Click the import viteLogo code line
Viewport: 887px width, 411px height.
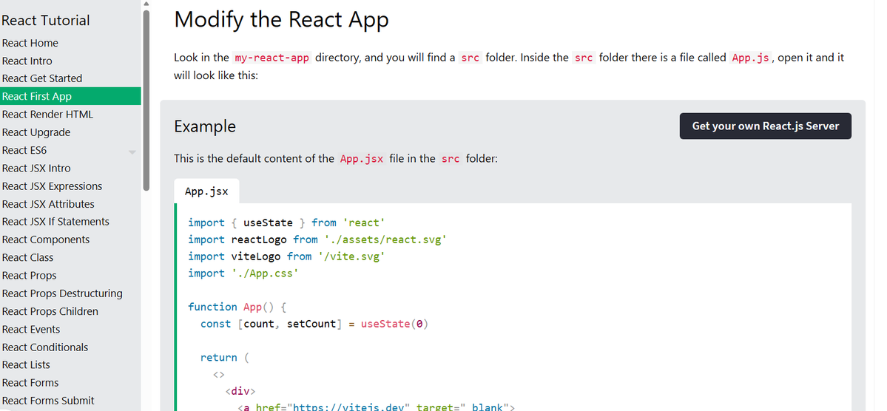[x=286, y=257]
